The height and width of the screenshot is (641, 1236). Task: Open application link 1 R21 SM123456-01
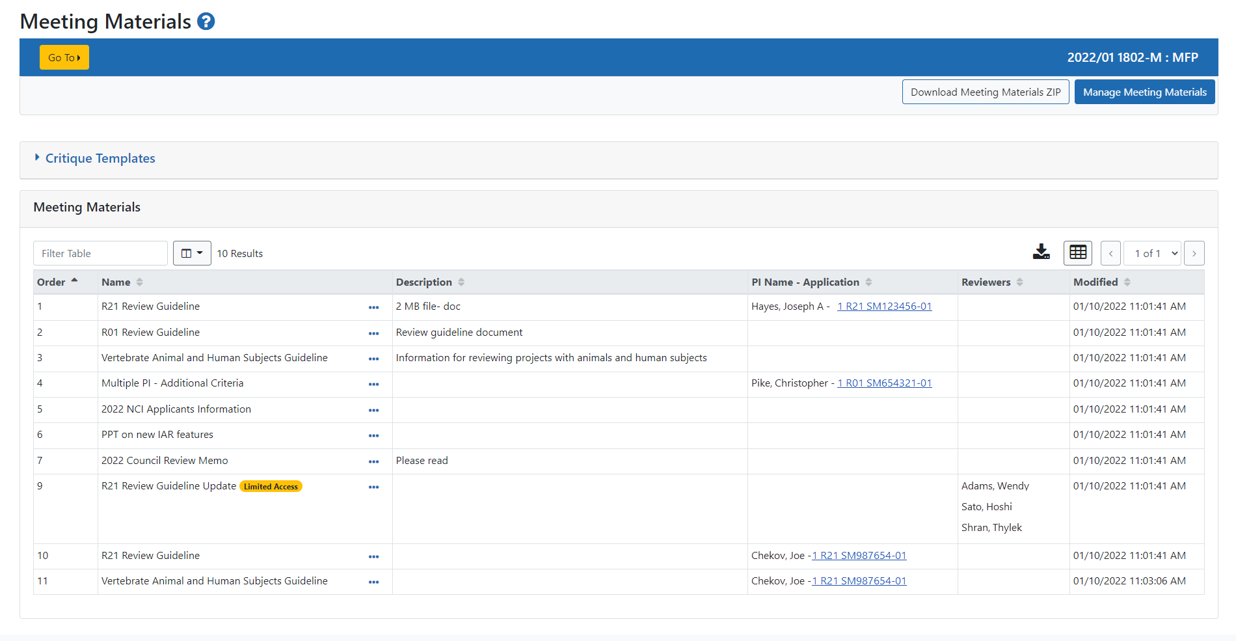(885, 306)
